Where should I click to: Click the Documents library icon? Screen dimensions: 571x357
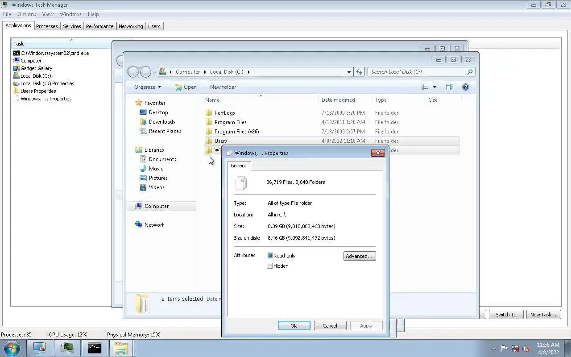pos(143,159)
